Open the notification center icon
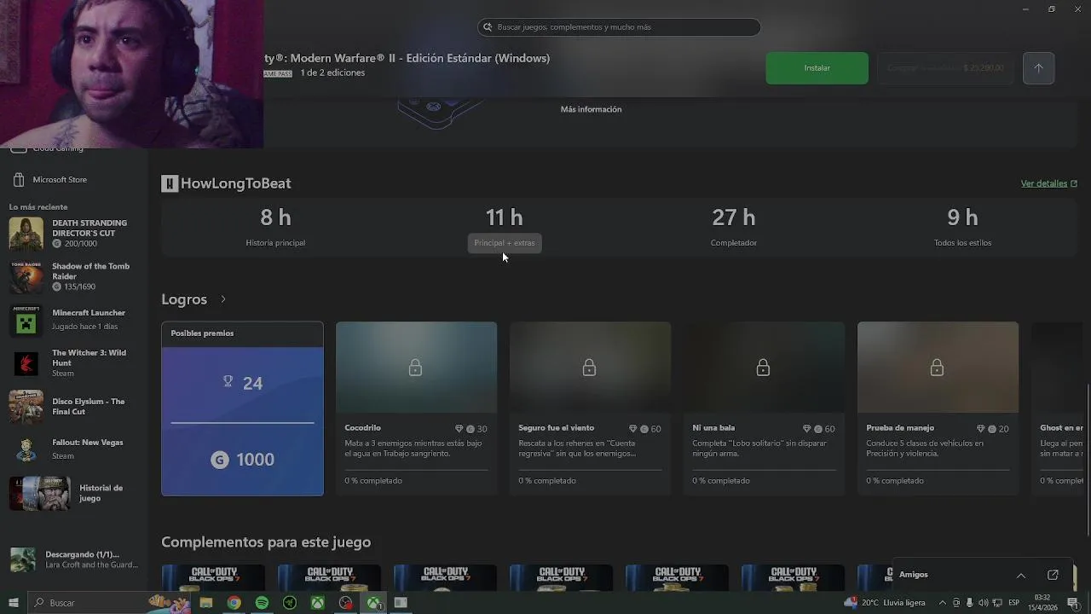Screen dimensions: 1091x614 pos(1072,603)
